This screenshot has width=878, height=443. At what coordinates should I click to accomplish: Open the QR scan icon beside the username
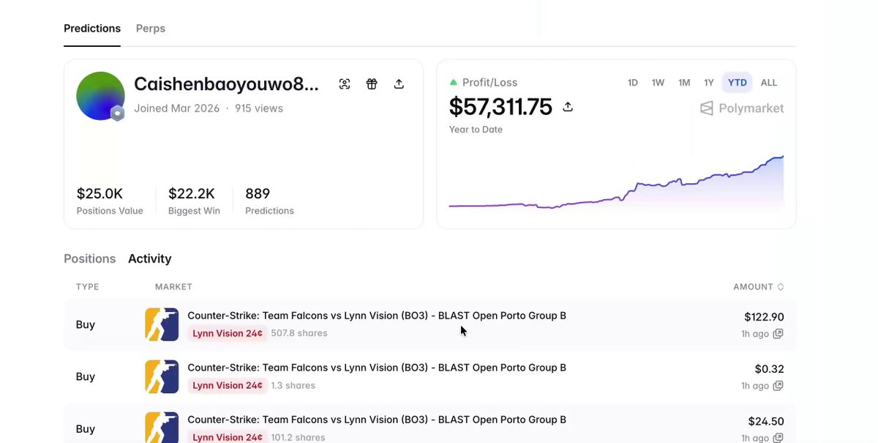tap(345, 84)
